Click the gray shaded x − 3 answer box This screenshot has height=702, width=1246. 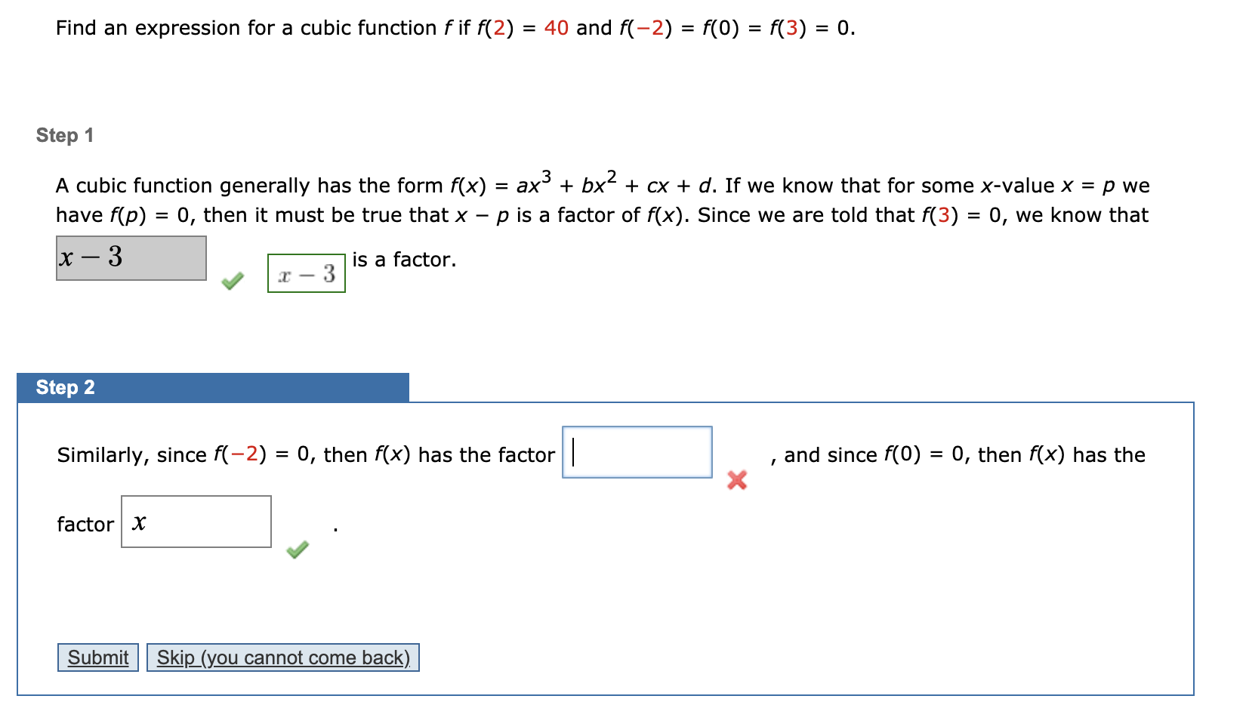pyautogui.click(x=131, y=258)
